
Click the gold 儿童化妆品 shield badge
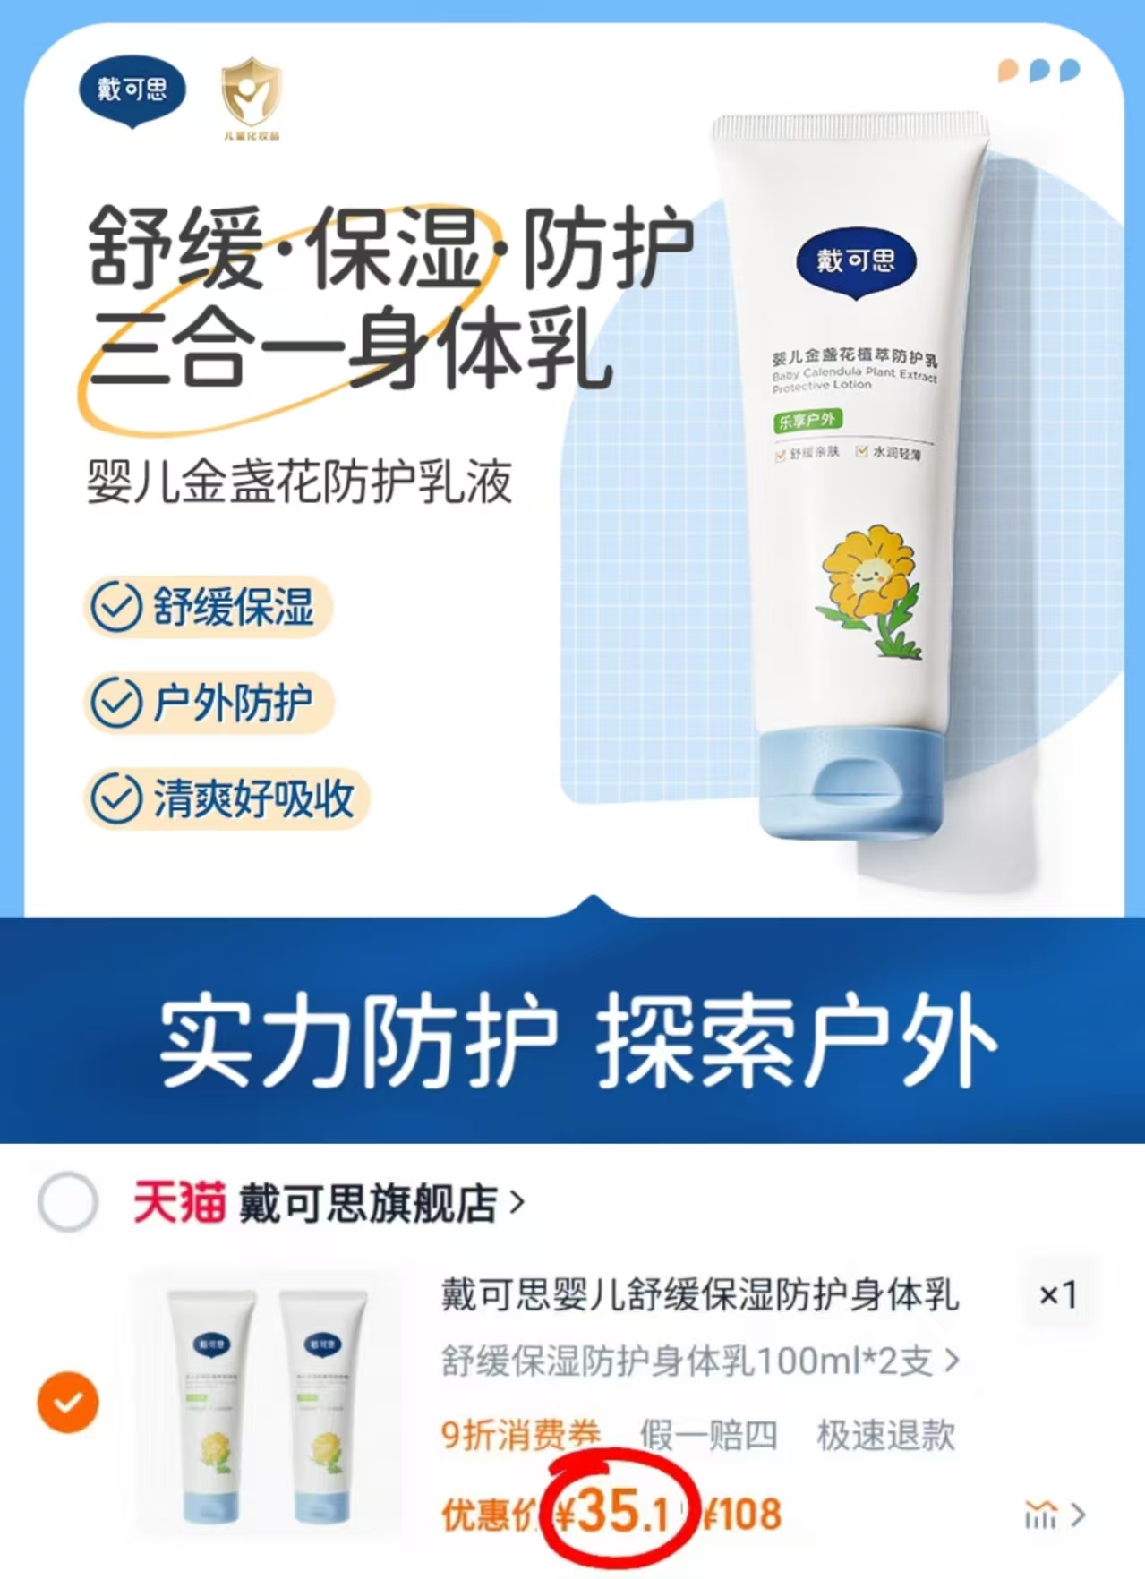tap(252, 98)
